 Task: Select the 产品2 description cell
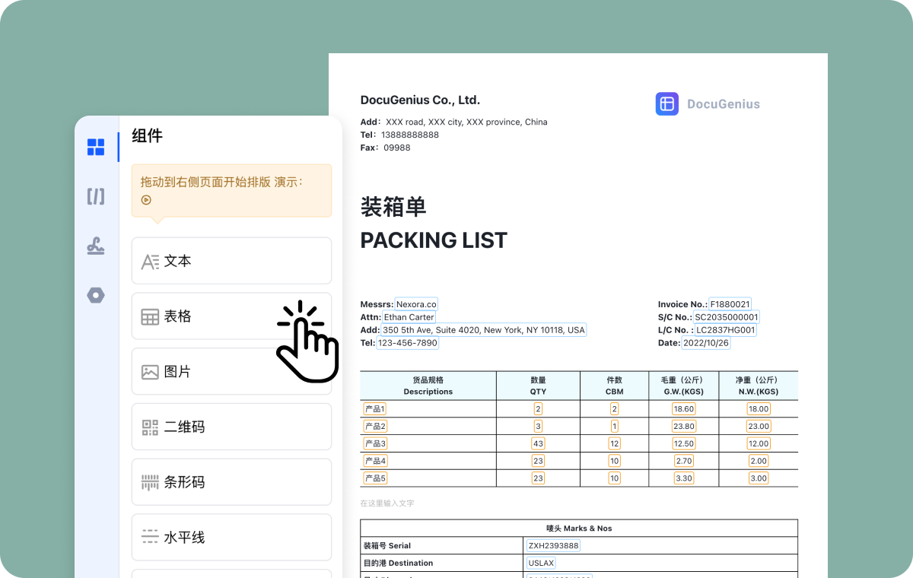click(375, 426)
